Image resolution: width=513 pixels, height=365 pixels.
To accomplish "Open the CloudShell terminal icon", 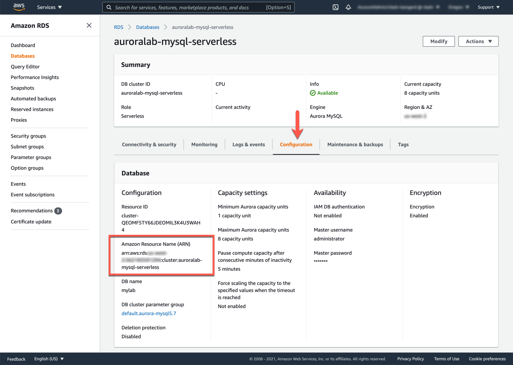I will pyautogui.click(x=335, y=7).
